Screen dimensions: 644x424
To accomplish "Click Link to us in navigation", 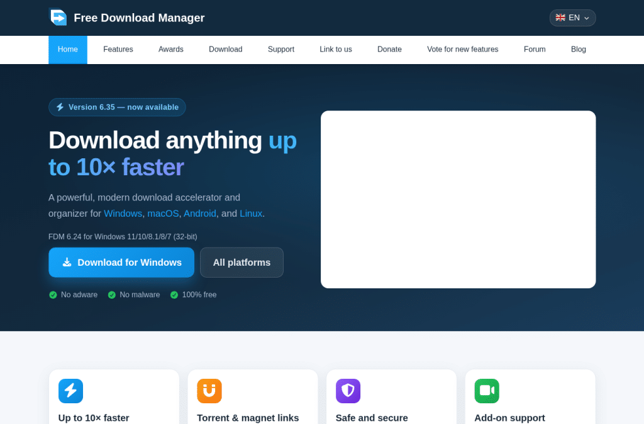I will (336, 49).
